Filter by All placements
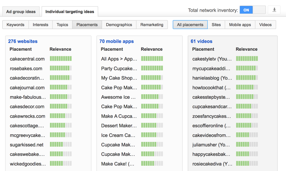This screenshot has height=171, width=286. click(190, 25)
